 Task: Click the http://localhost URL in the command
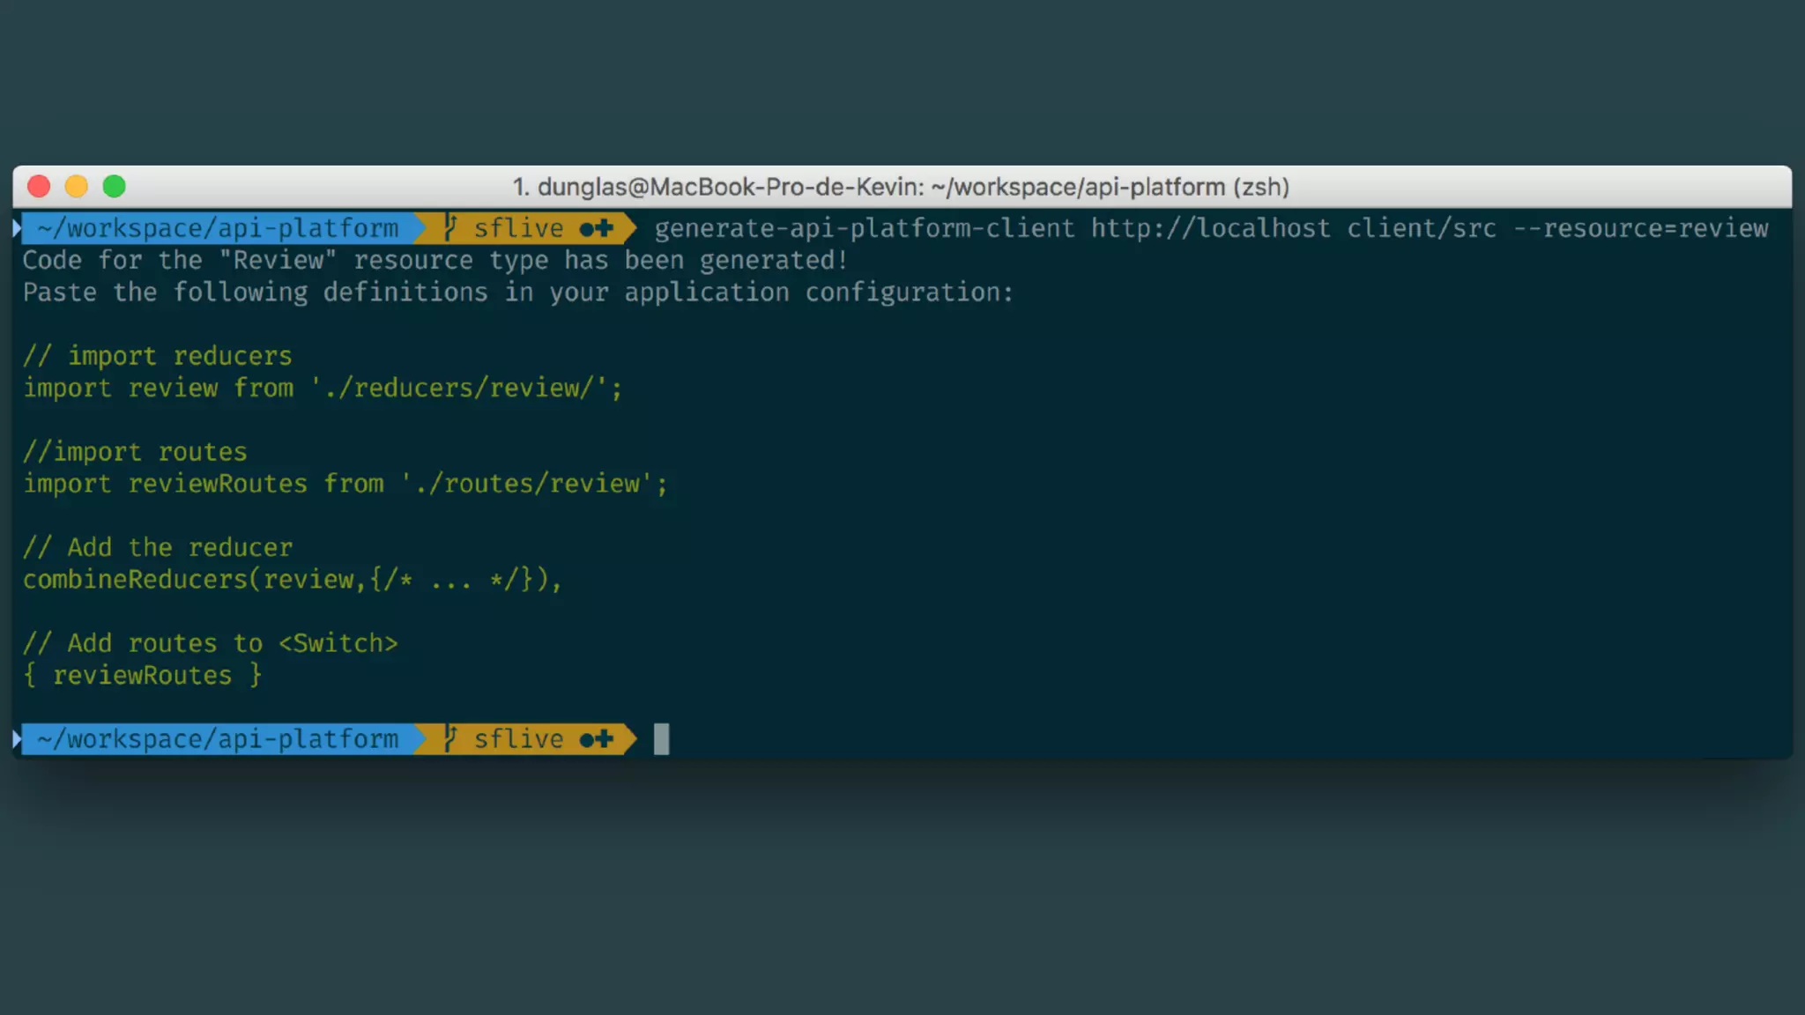pyautogui.click(x=1210, y=228)
